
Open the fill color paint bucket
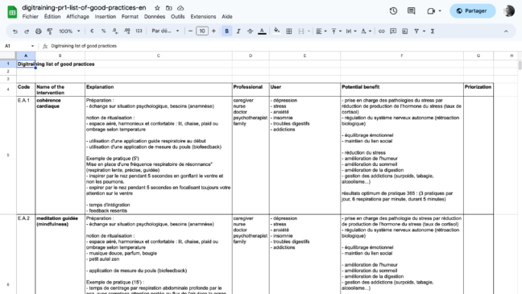pyautogui.click(x=276, y=31)
